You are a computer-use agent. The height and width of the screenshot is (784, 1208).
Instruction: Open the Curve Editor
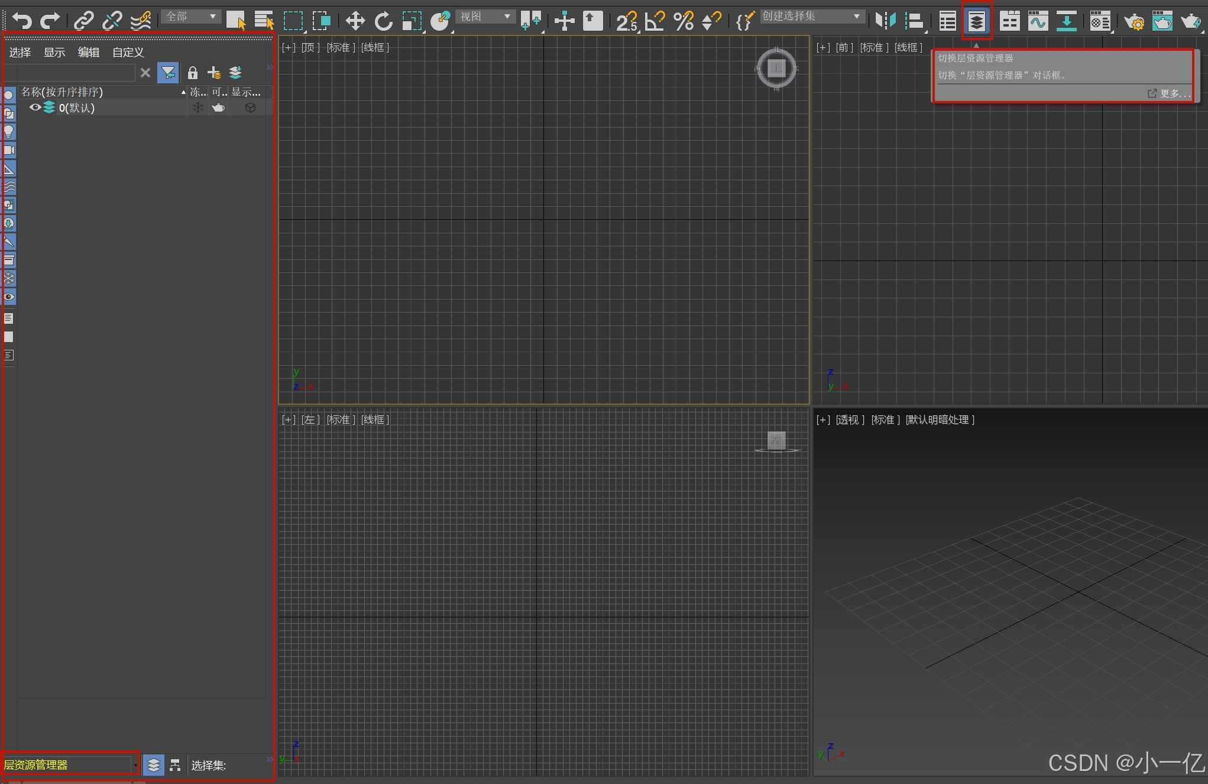click(1038, 21)
